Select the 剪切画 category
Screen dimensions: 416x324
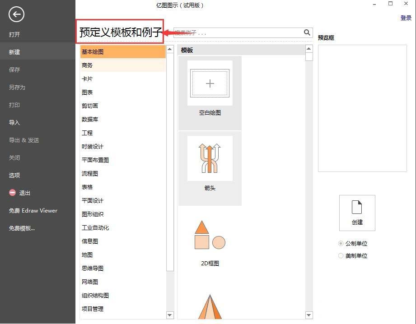(x=123, y=106)
